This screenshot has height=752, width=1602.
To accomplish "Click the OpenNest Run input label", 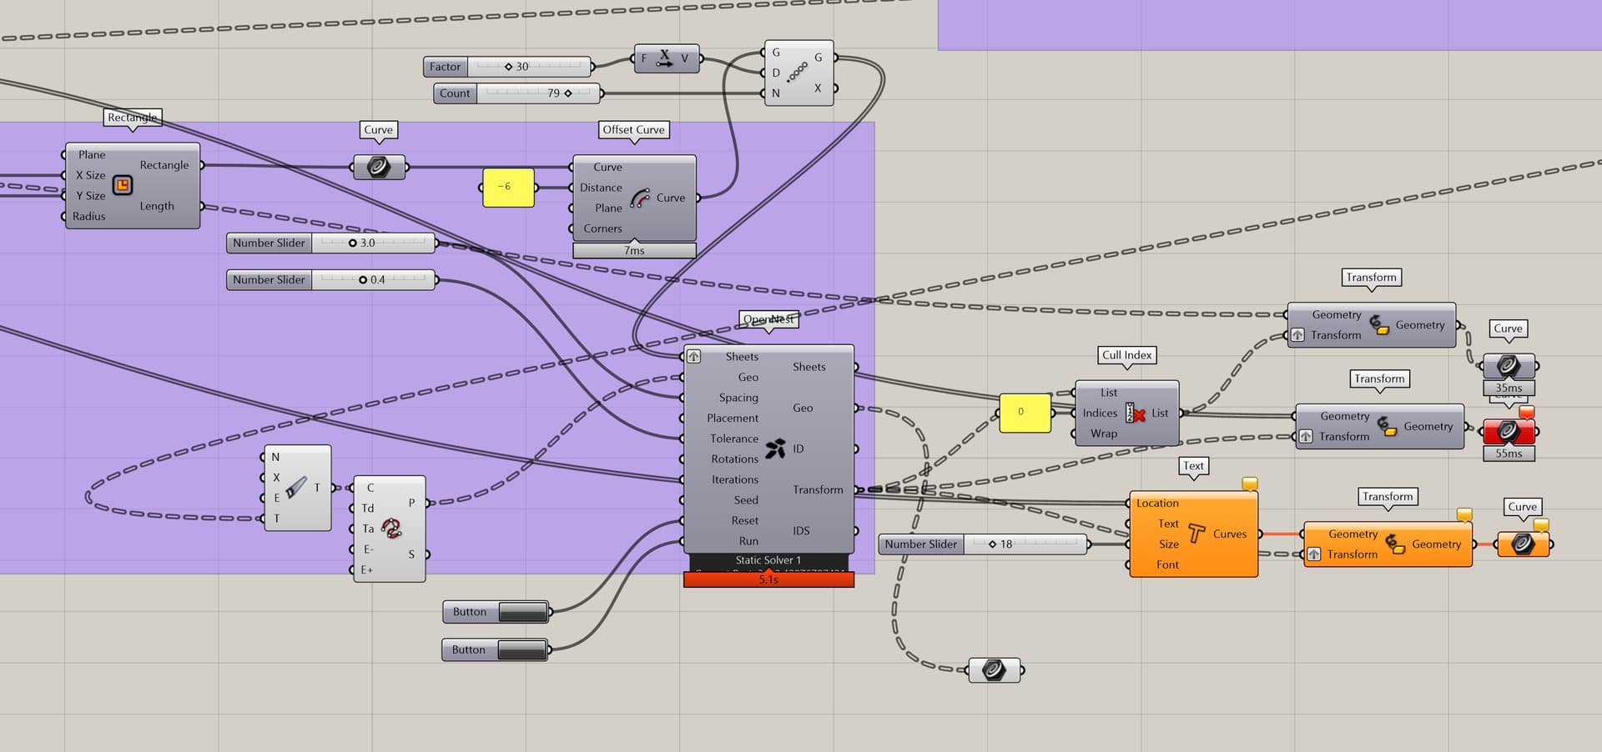I will 748,541.
